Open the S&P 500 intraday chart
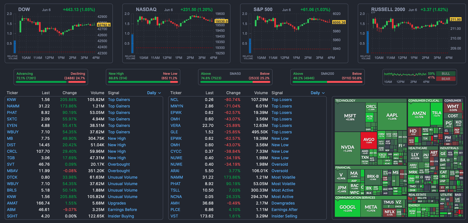468x223 pixels. click(294, 33)
